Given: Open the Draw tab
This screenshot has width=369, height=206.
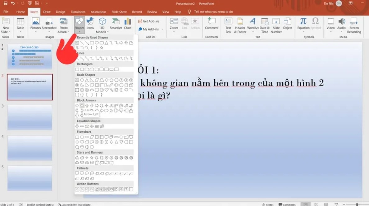Looking at the screenshot, I should point(47,12).
